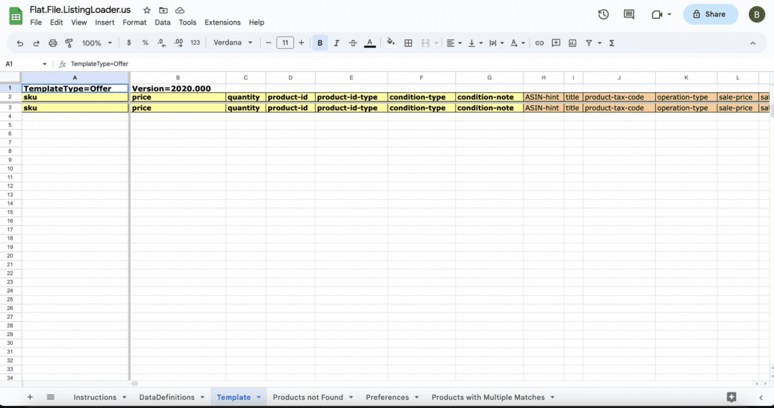The width and height of the screenshot is (774, 408).
Task: Click the insert link icon
Action: tap(539, 43)
